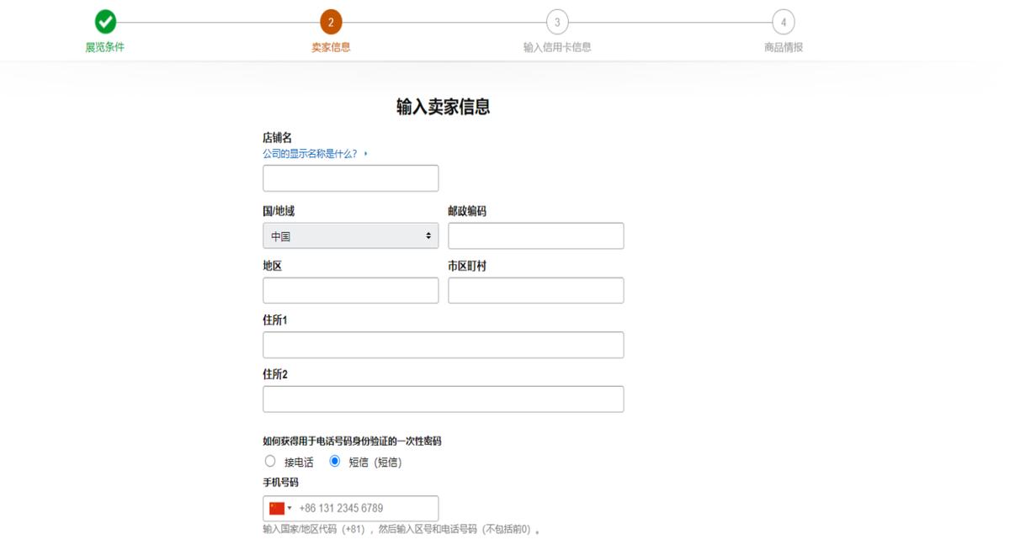This screenshot has width=1010, height=550.
Task: Click the step 3 circle icon
Action: click(x=557, y=22)
